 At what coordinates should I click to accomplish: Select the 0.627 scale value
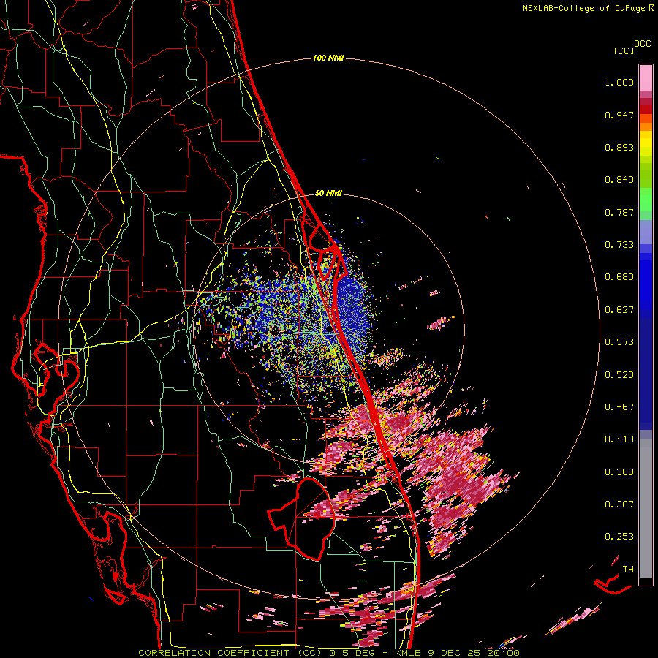pos(619,310)
